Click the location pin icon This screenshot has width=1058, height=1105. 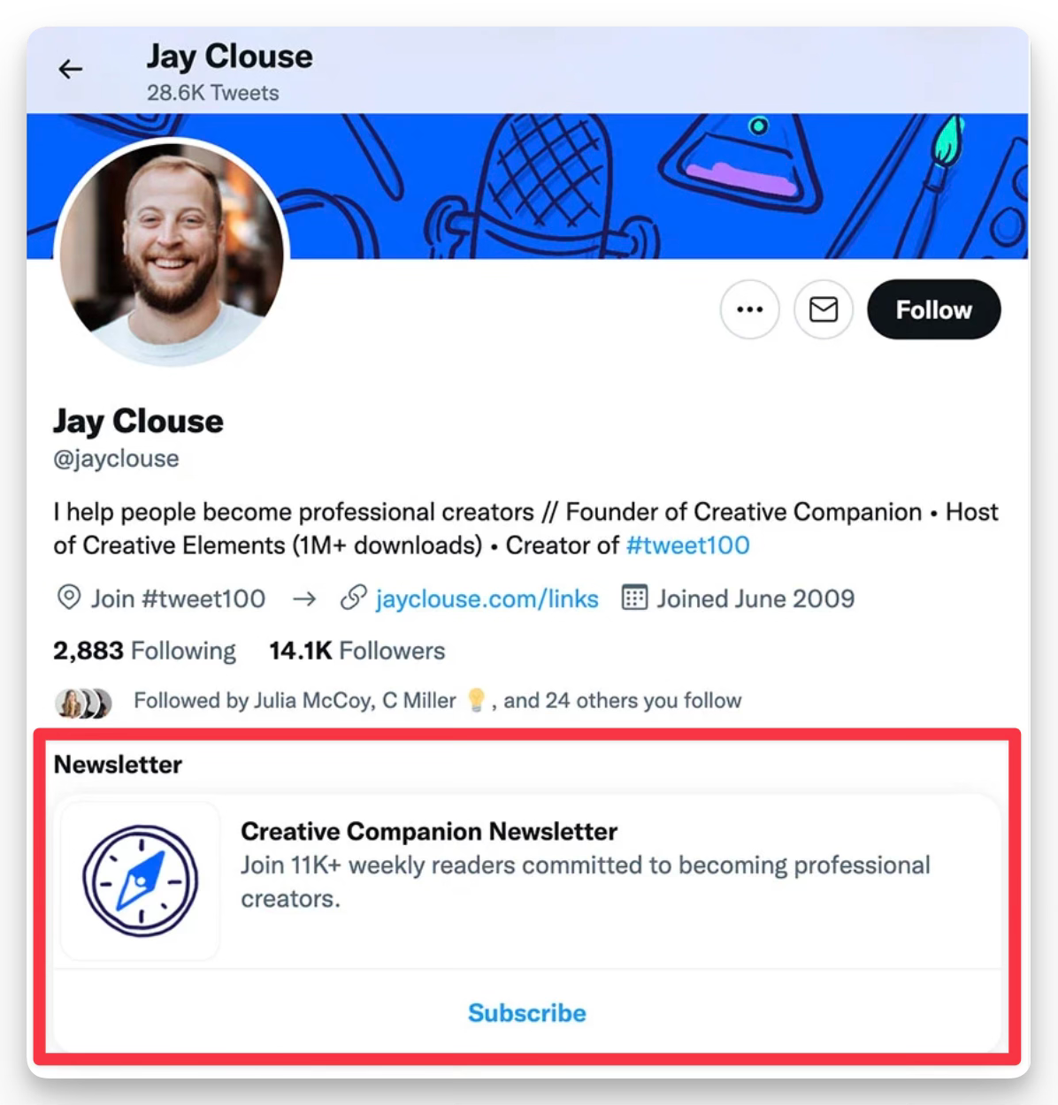pos(68,598)
